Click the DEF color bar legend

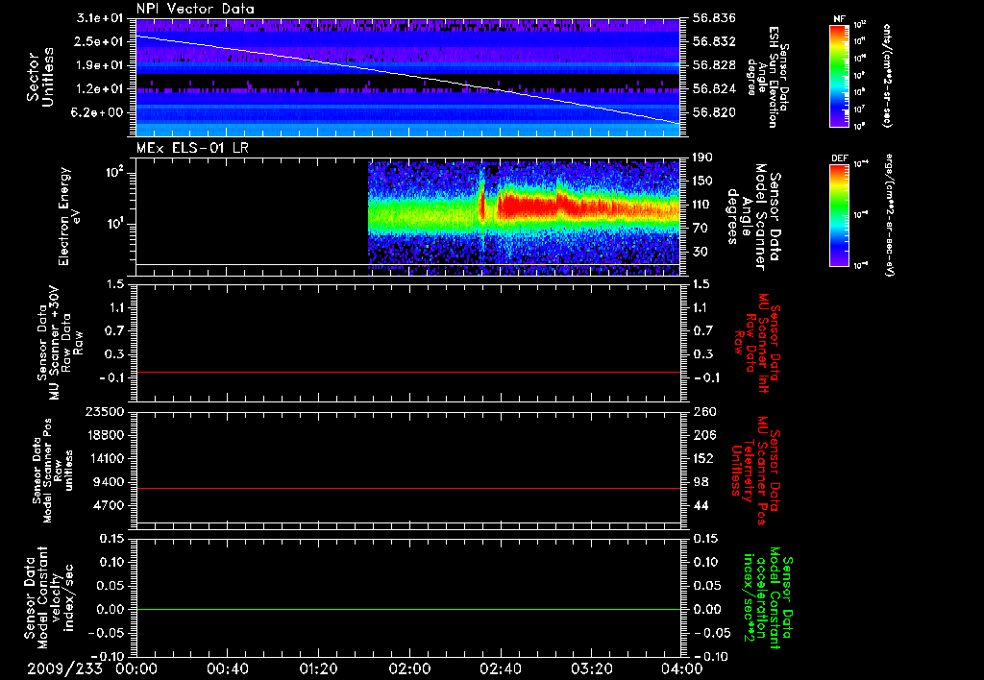point(840,215)
